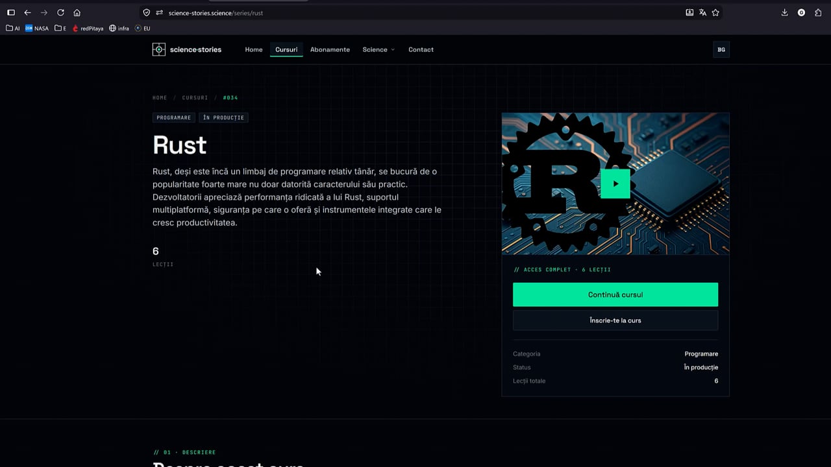Viewport: 831px width, 467px height.
Task: Open the Abonamente nav item
Action: click(330, 50)
